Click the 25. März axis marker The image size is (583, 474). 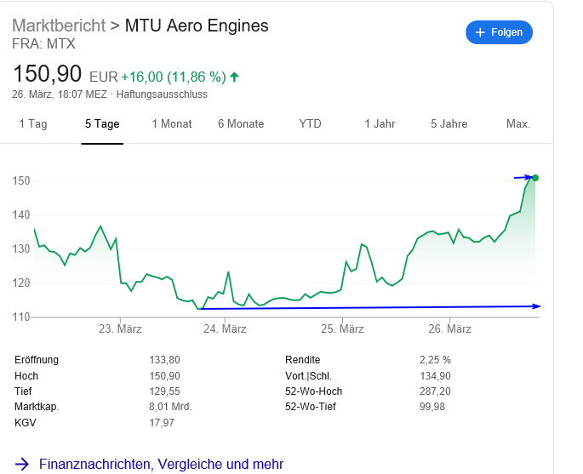[x=342, y=328]
